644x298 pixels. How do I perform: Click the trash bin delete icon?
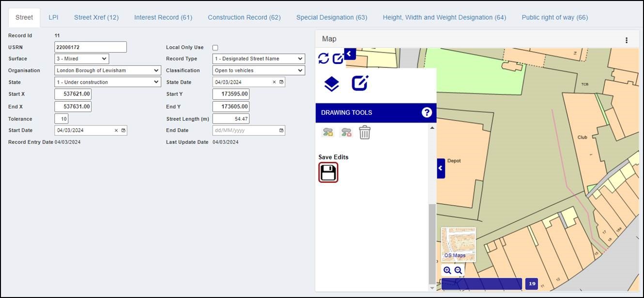365,132
